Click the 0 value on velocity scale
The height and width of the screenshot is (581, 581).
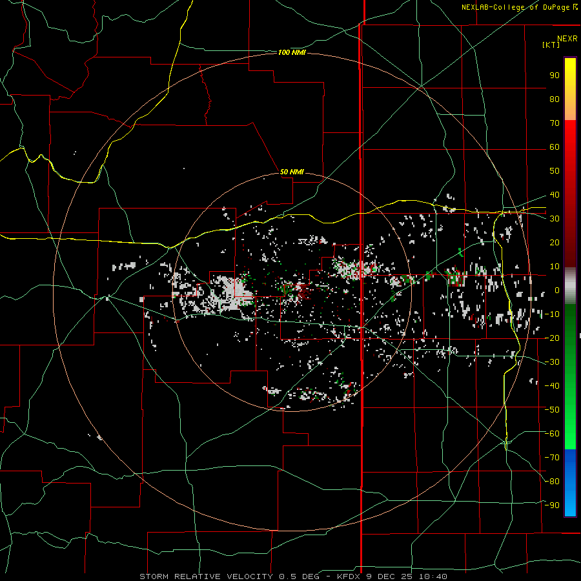click(x=557, y=290)
